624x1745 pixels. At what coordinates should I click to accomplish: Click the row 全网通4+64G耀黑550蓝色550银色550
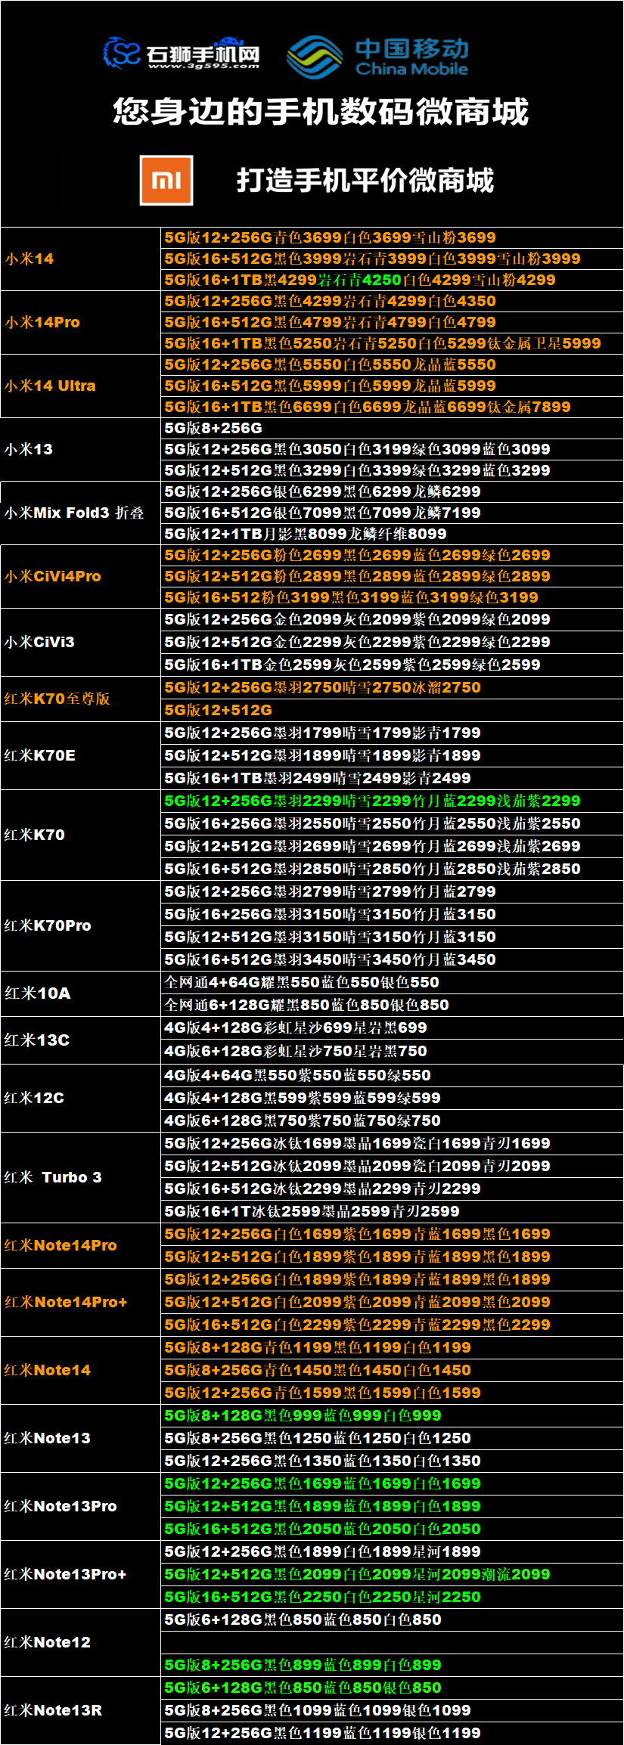point(392,982)
